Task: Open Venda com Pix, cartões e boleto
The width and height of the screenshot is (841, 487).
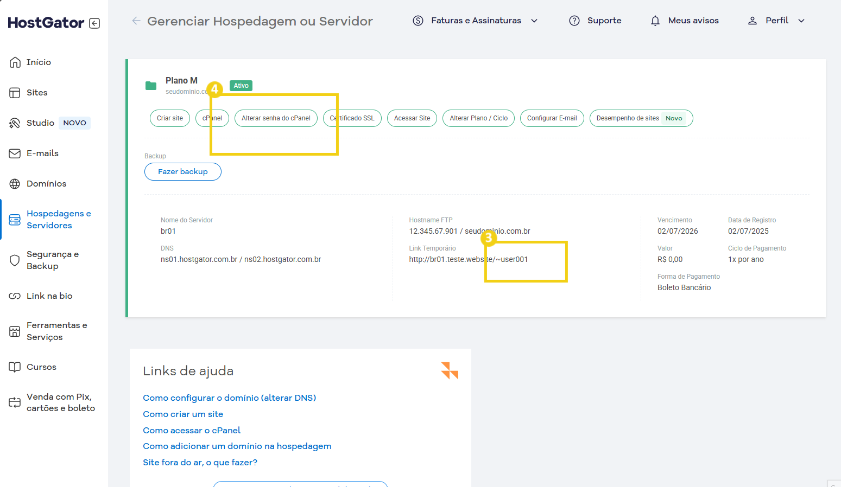Action: tap(61, 402)
